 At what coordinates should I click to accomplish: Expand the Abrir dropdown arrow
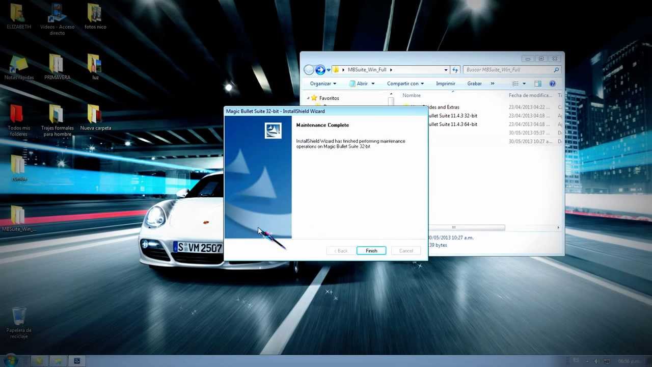(373, 84)
